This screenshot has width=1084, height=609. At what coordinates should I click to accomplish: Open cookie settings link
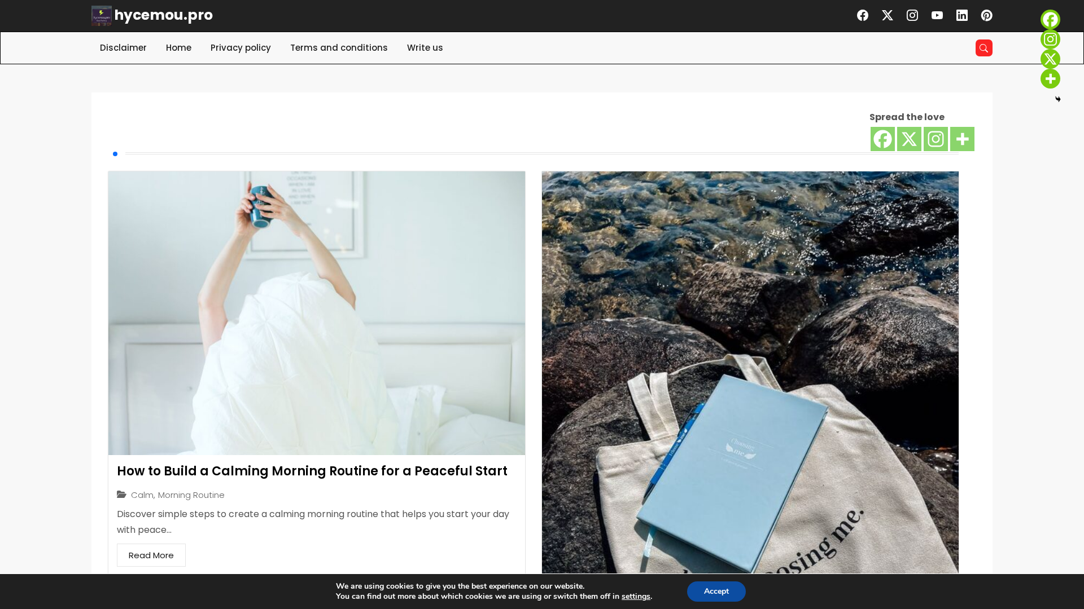click(x=636, y=597)
